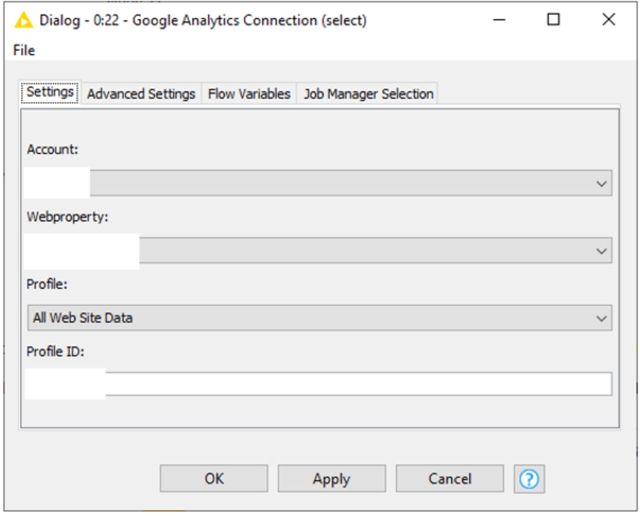Open the Profile dropdown showing All Web Site Data
The height and width of the screenshot is (516, 640).
320,318
